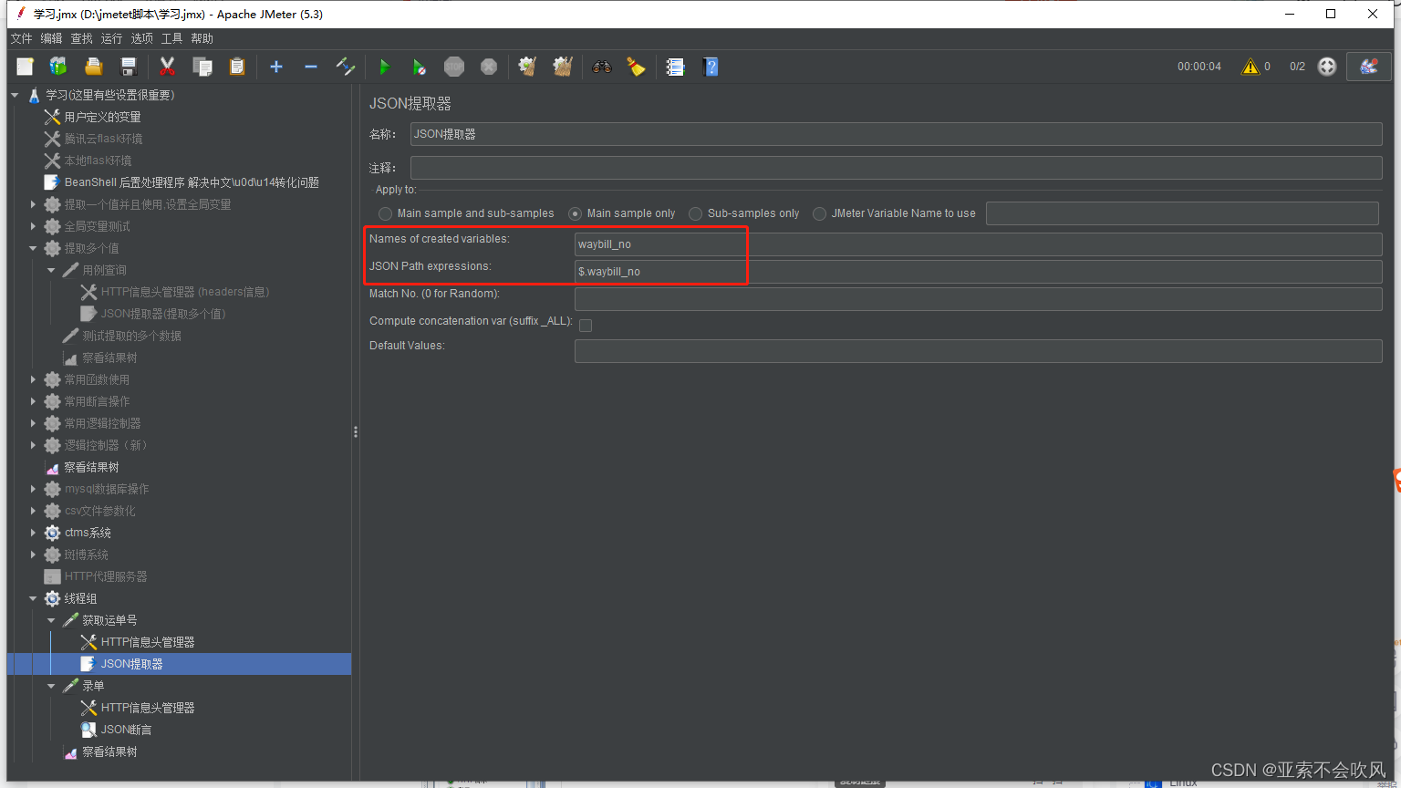The height and width of the screenshot is (788, 1401).
Task: Click Start no pauses icon
Action: [x=419, y=67]
